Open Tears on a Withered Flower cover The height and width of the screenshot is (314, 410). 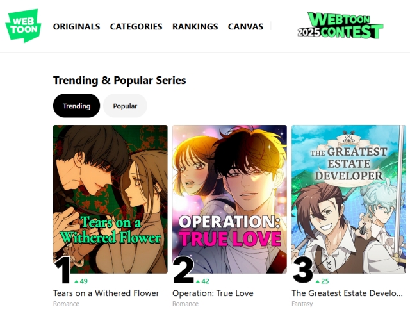[110, 199]
